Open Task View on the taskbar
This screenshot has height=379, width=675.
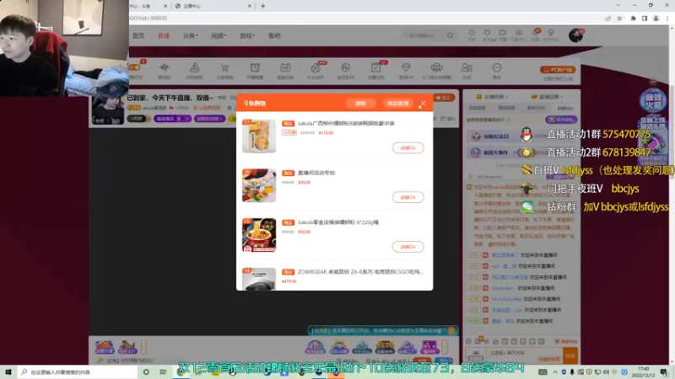pyautogui.click(x=163, y=371)
